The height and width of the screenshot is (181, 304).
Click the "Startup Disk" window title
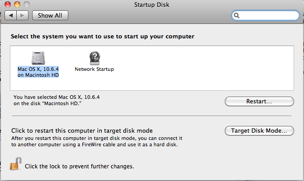(x=152, y=5)
